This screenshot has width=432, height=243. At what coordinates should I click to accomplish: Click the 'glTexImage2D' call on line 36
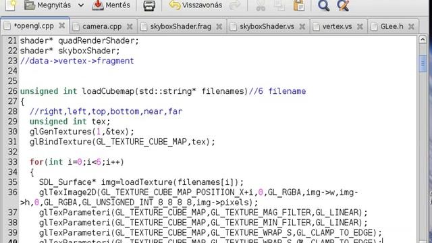(x=67, y=192)
